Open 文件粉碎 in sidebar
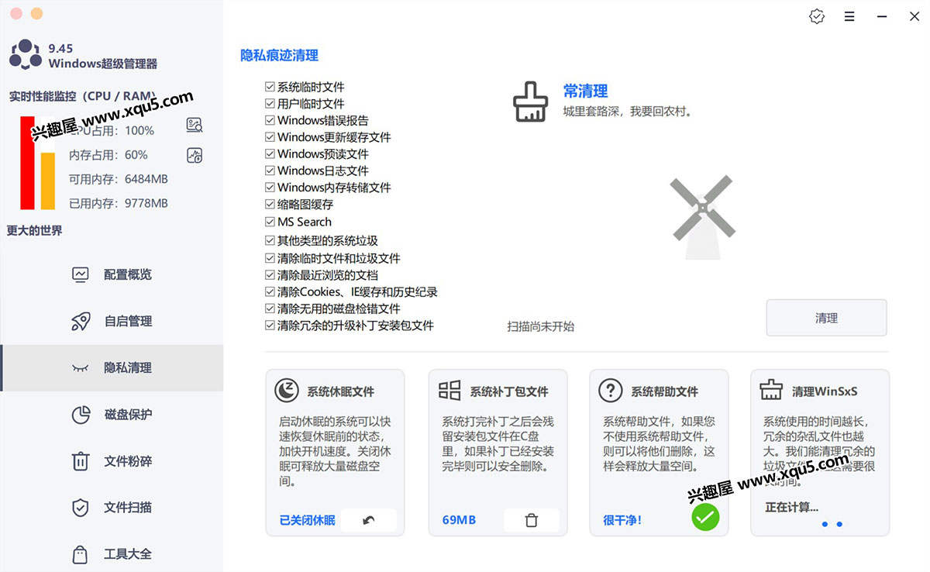Screen dimensions: 930x572 pyautogui.click(x=112, y=461)
